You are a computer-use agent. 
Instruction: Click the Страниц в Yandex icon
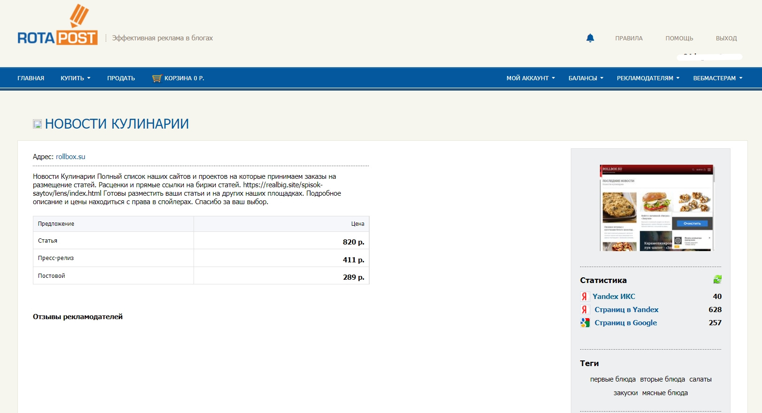click(x=584, y=310)
